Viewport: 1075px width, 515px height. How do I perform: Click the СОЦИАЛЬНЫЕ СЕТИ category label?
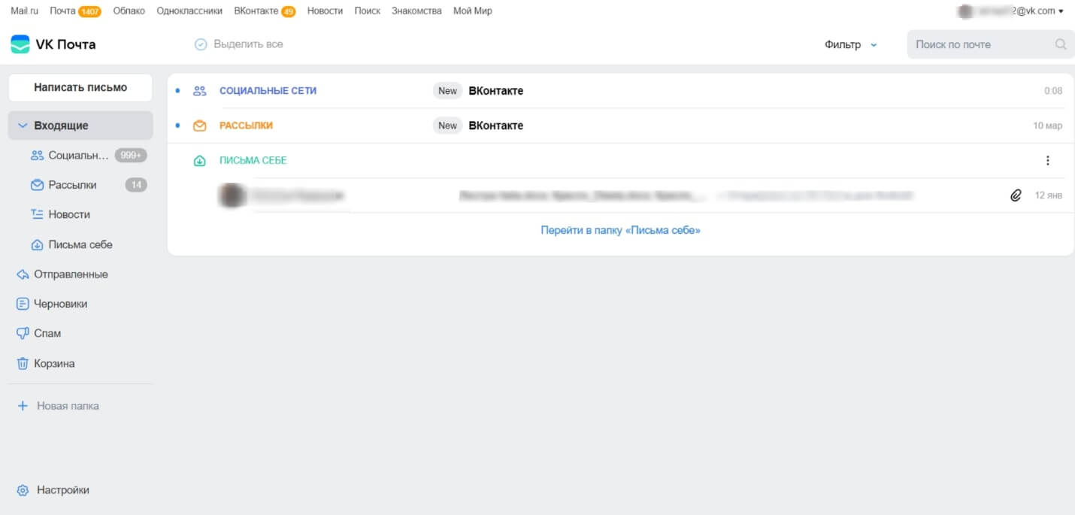(x=268, y=91)
